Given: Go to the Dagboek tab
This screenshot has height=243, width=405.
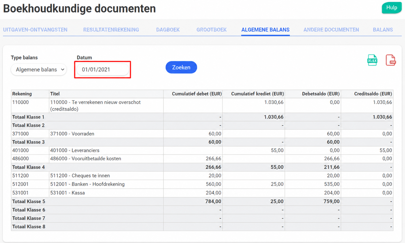Looking at the screenshot, I should [x=168, y=30].
